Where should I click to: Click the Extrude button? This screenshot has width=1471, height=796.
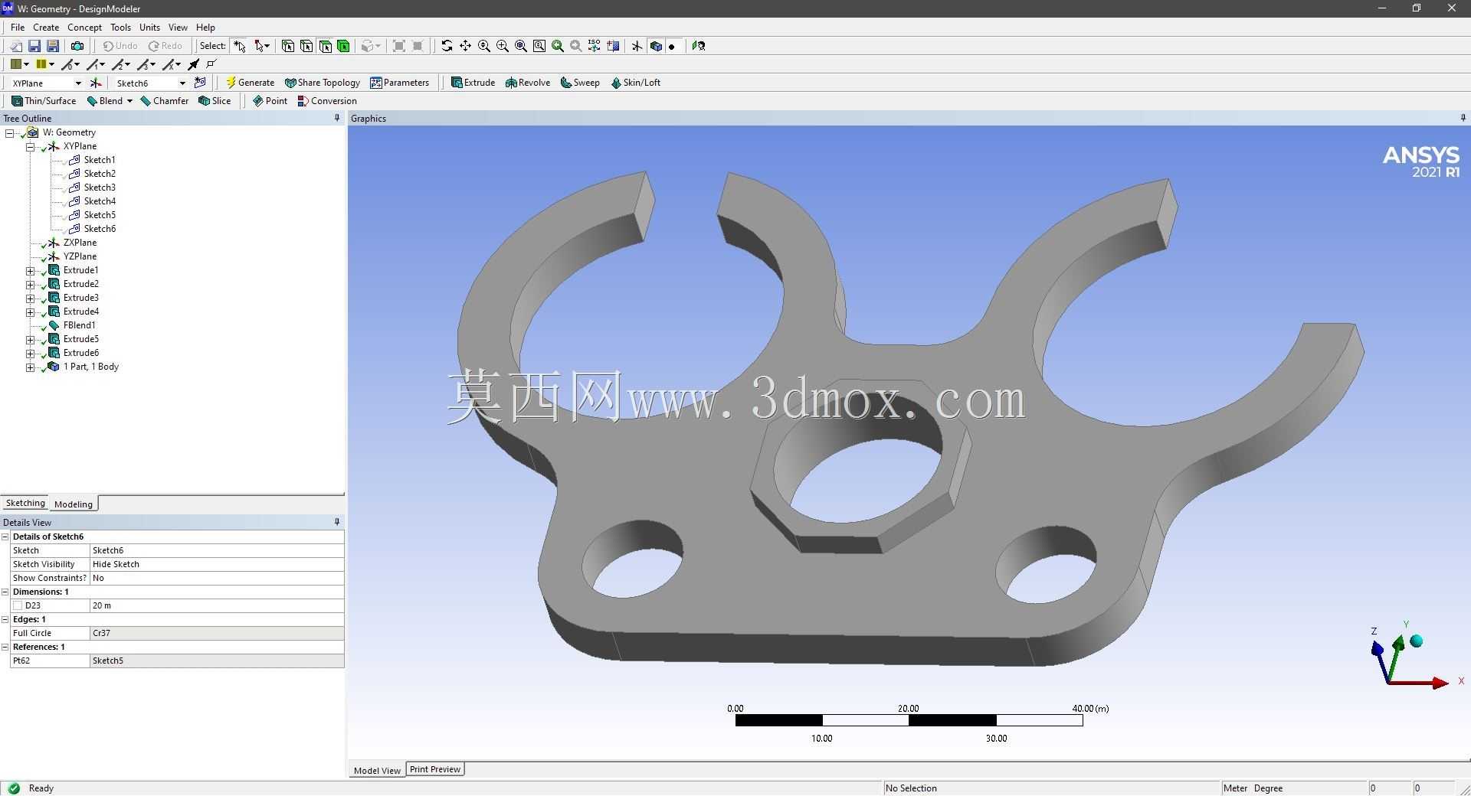point(473,83)
